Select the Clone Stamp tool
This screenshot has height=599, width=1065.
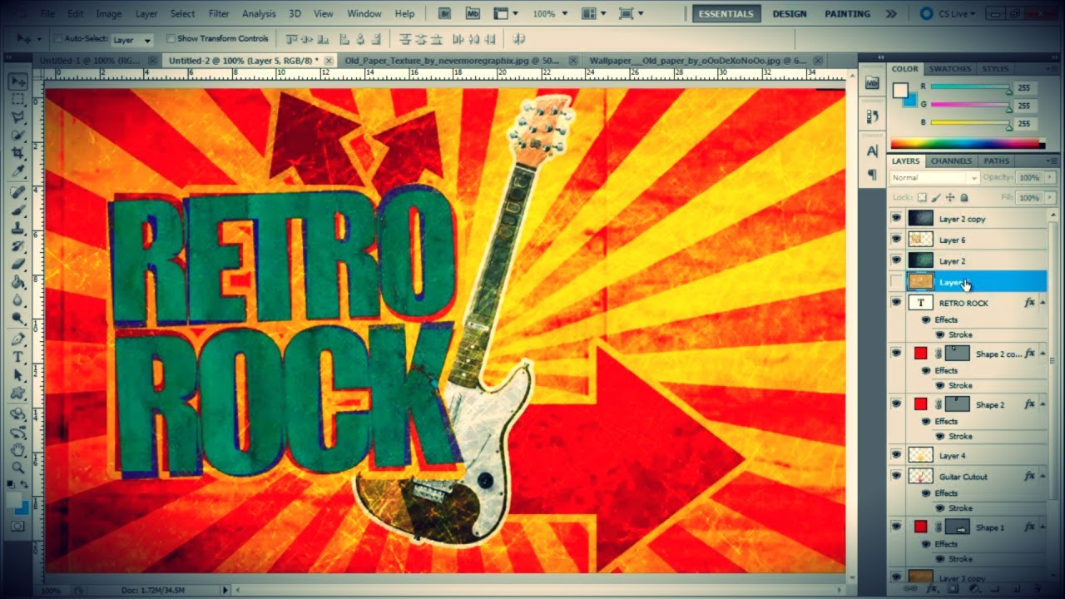point(17,229)
